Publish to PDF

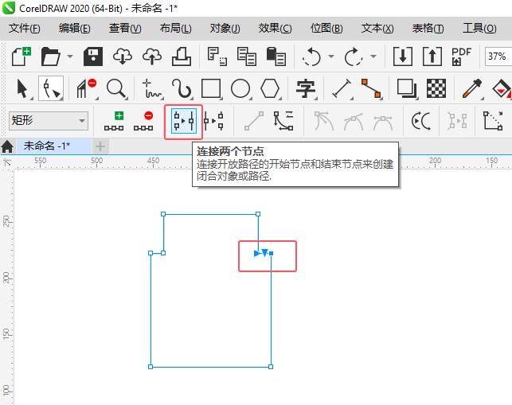pyautogui.click(x=461, y=56)
